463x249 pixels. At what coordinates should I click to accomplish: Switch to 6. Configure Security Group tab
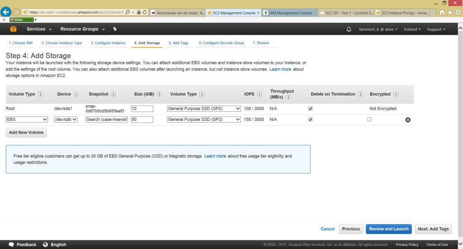click(x=221, y=43)
